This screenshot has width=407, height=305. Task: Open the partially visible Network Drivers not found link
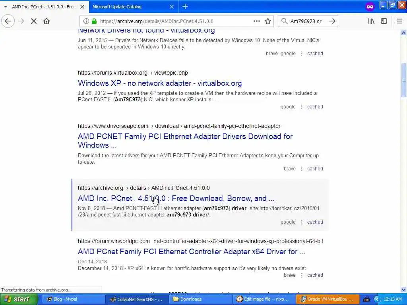tap(146, 31)
